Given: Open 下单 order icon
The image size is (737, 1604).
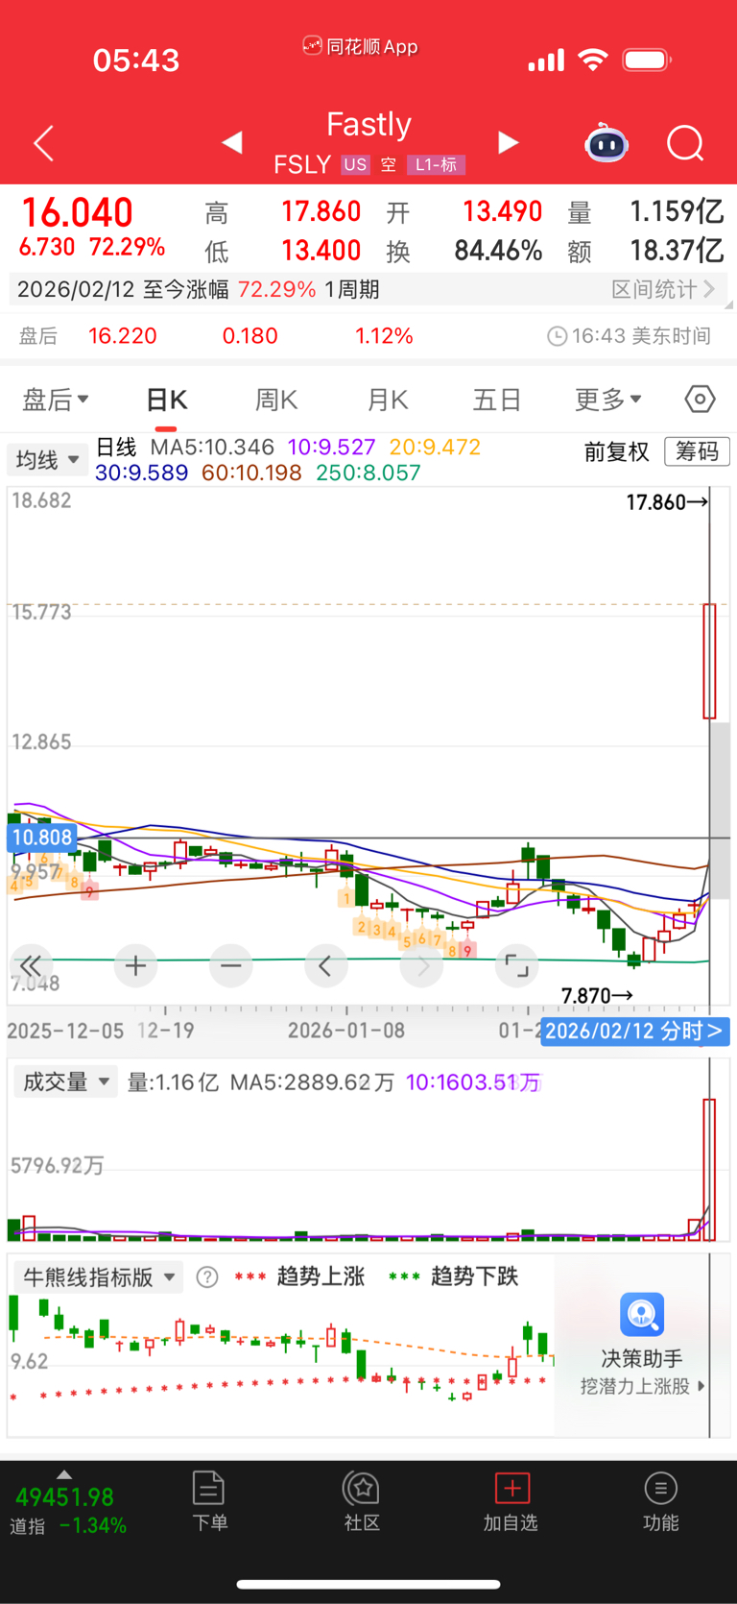Looking at the screenshot, I should [208, 1489].
